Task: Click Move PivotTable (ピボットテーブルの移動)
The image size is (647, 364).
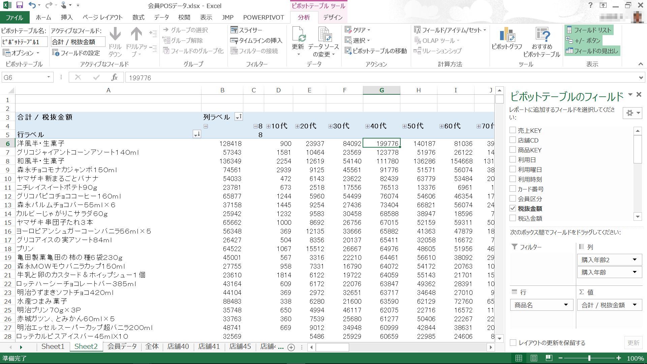Action: coord(376,51)
